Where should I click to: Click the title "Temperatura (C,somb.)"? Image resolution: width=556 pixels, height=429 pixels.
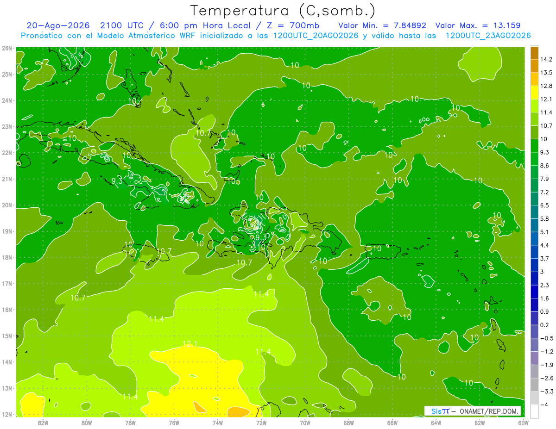pyautogui.click(x=283, y=10)
